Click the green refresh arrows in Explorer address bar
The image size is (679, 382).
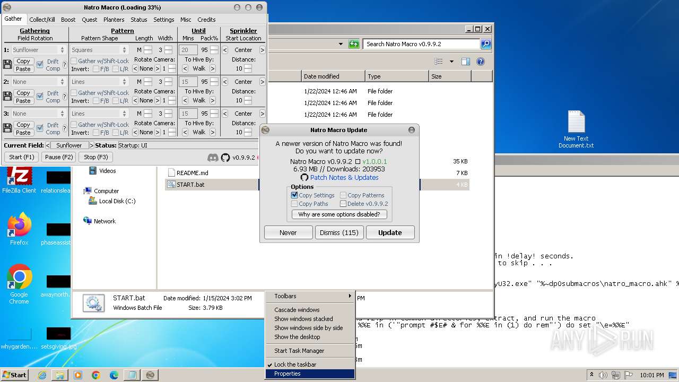(354, 44)
